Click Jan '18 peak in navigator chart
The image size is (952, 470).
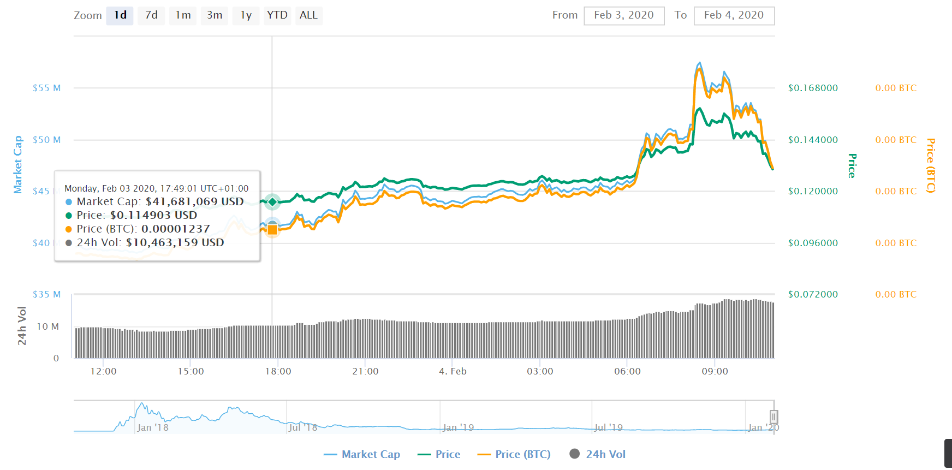142,404
